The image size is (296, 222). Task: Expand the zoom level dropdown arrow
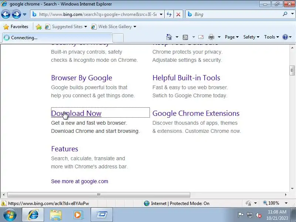click(286, 203)
